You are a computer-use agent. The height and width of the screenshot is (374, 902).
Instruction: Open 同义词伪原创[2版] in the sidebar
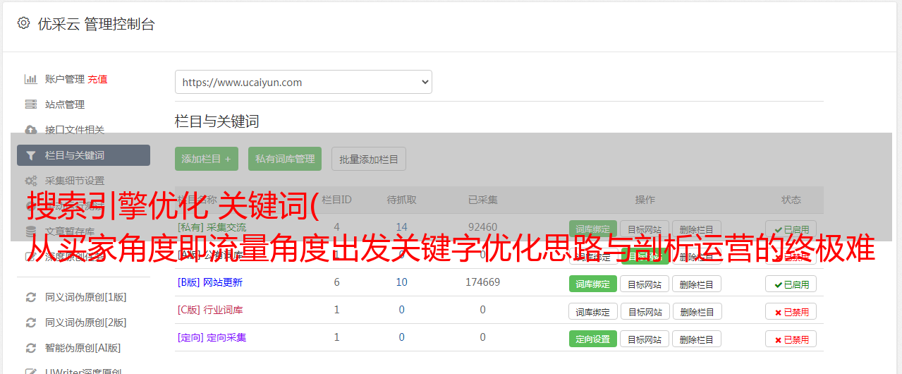coord(86,322)
